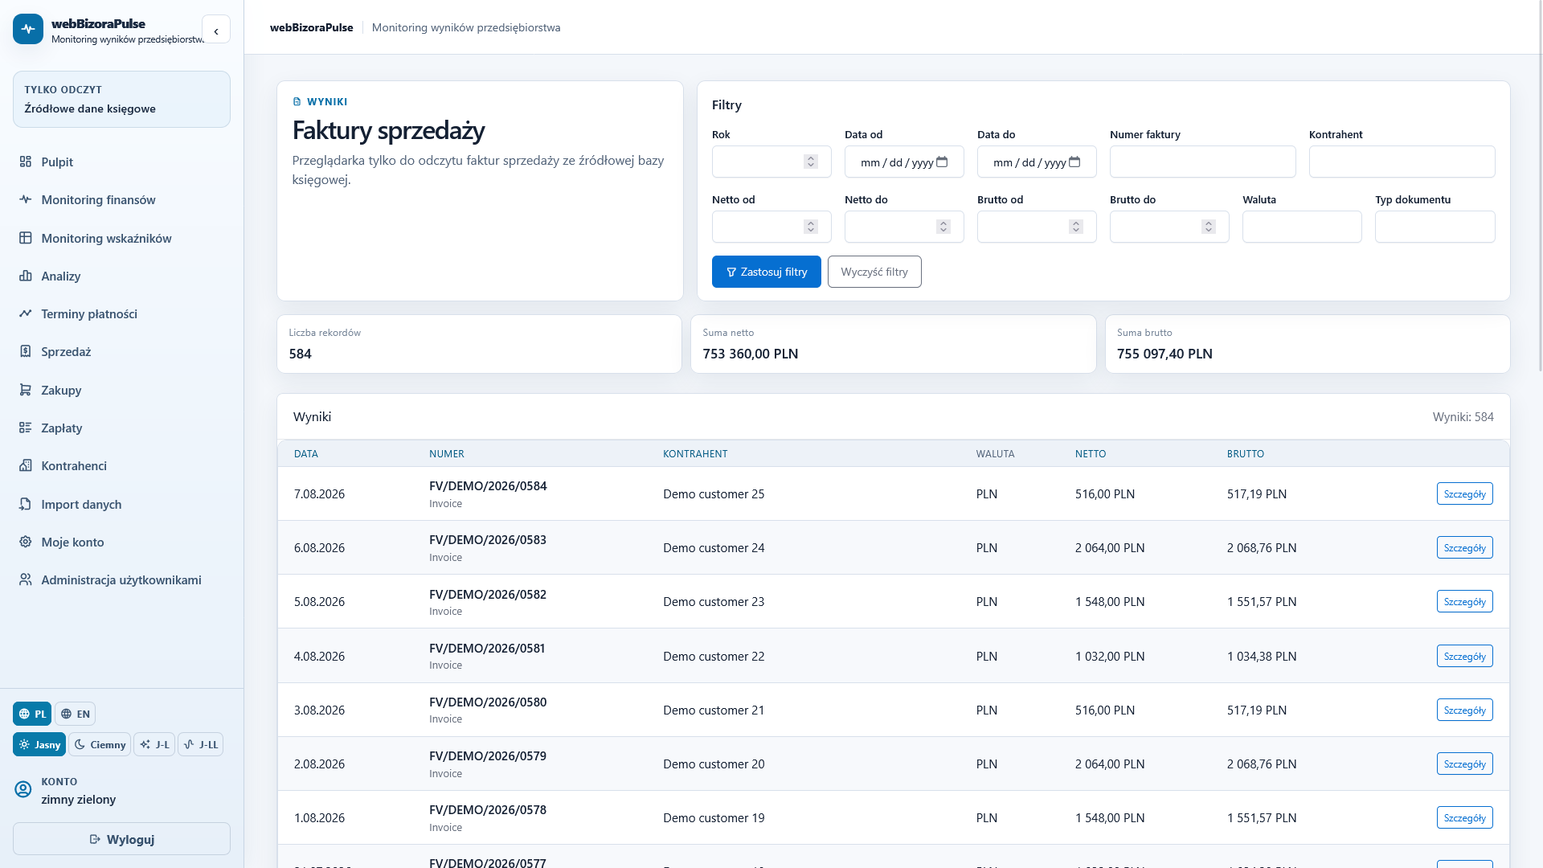
Task: Open Moje konto gear icon
Action: (x=26, y=542)
